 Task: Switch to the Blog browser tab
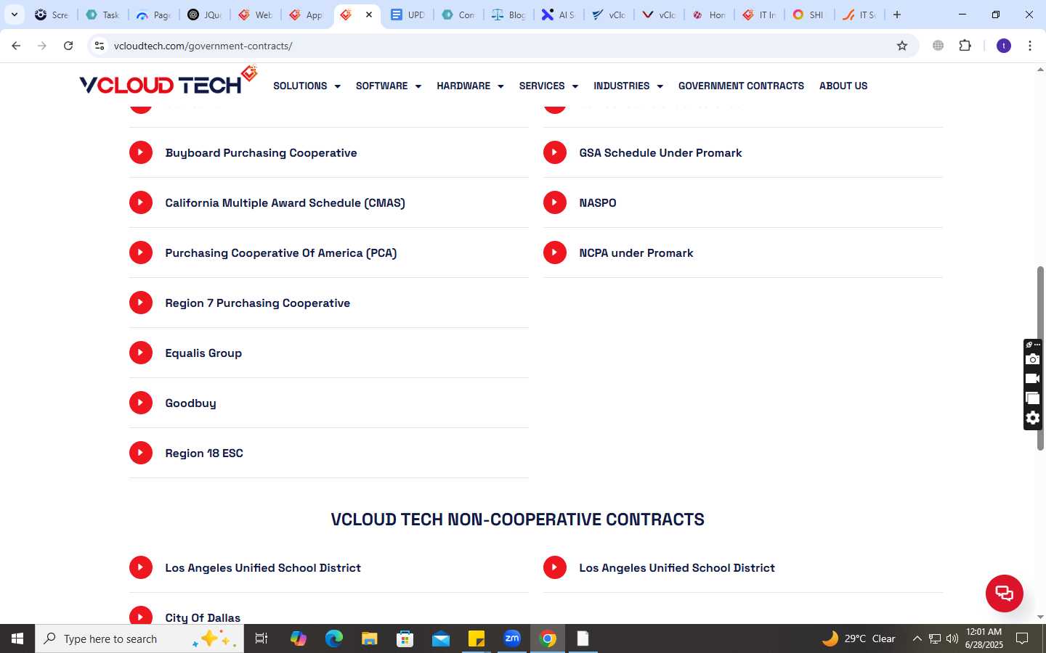point(508,15)
